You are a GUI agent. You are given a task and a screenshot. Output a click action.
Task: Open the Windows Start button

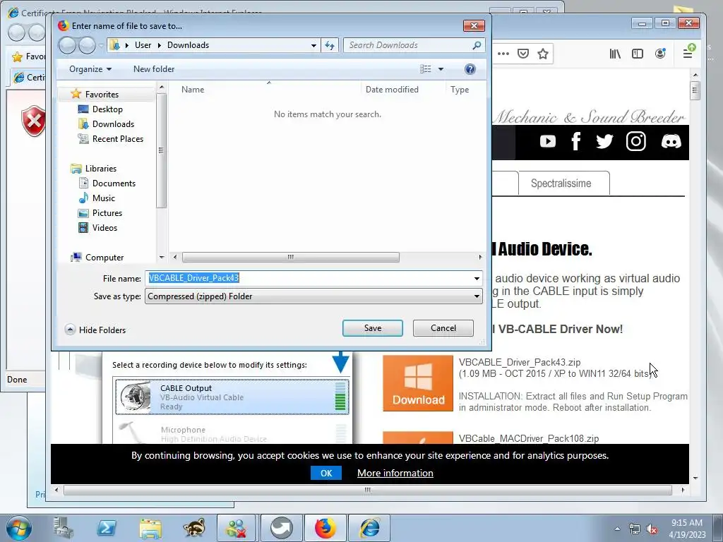19,528
